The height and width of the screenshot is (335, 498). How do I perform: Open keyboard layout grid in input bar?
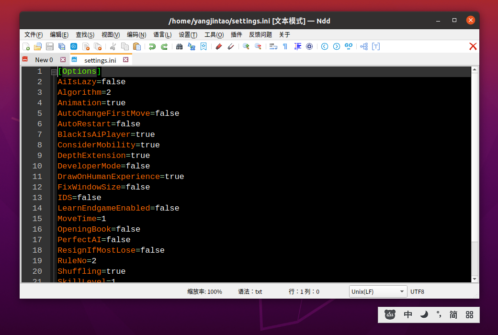469,314
